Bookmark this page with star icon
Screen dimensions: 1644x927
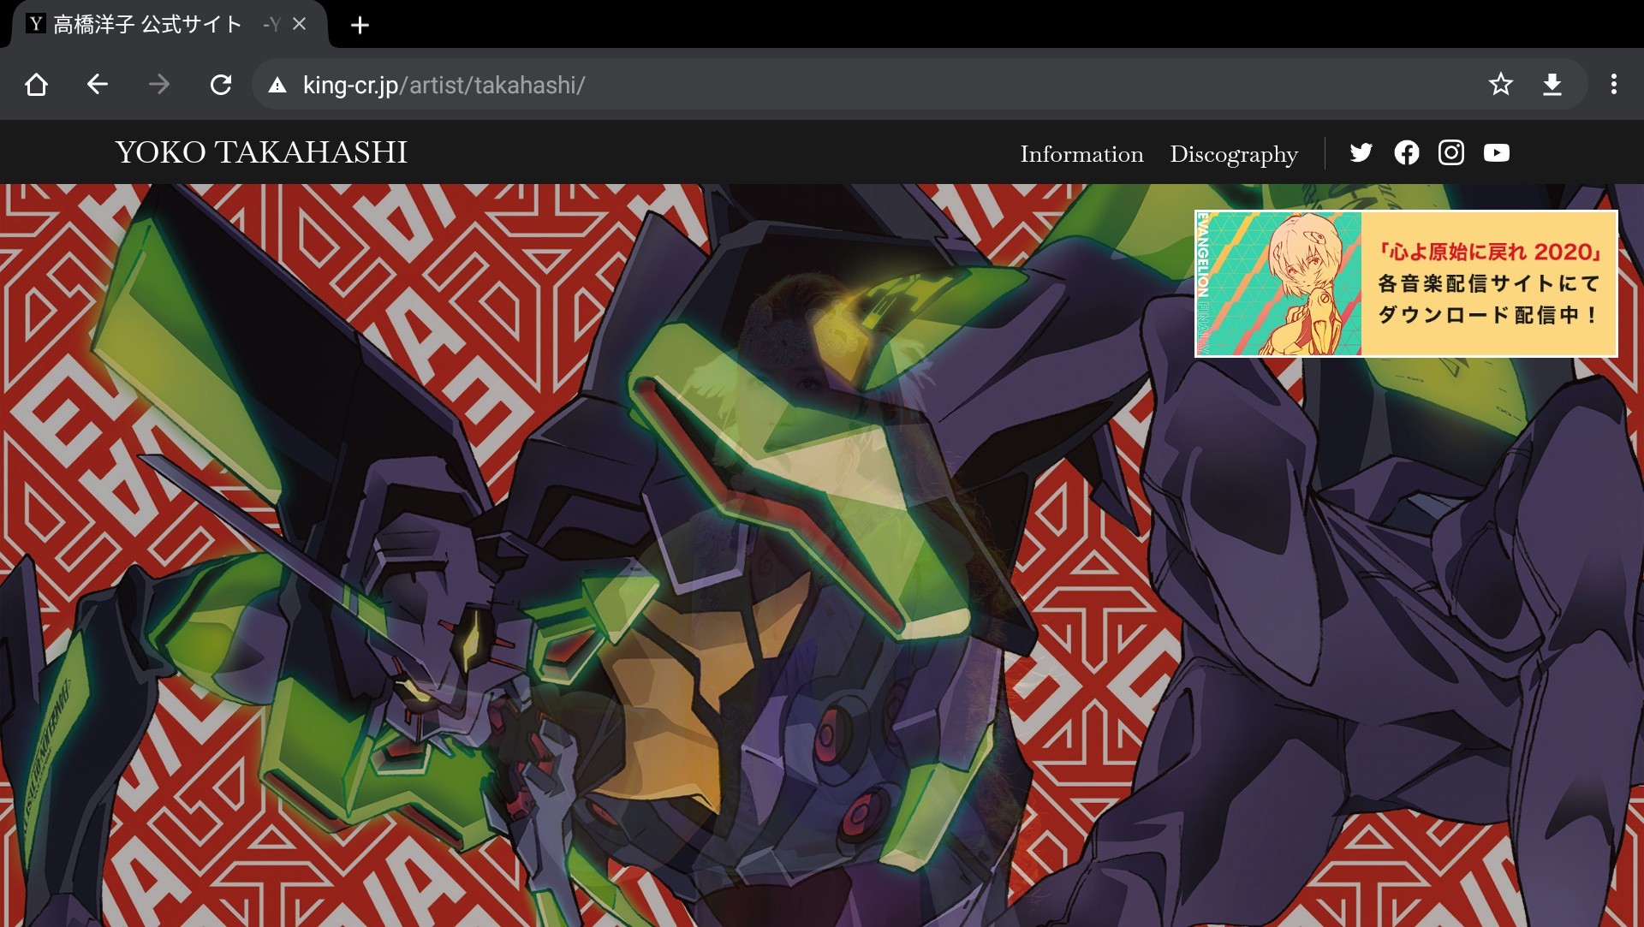tap(1500, 85)
